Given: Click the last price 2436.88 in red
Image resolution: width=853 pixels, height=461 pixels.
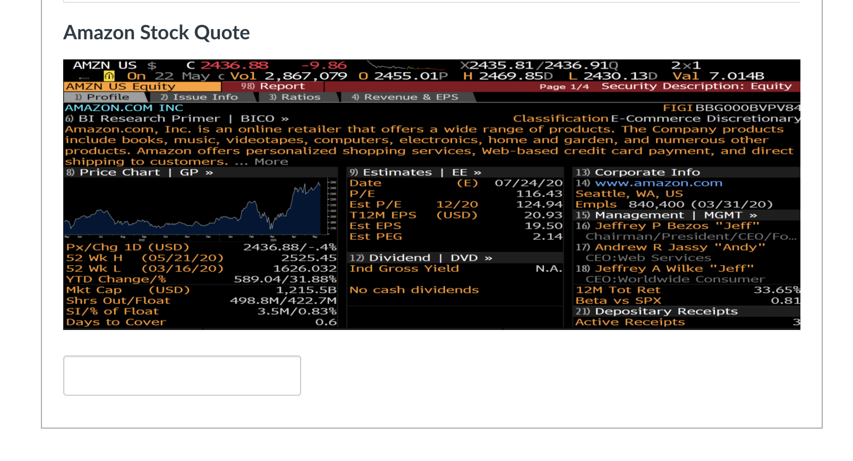Looking at the screenshot, I should point(234,65).
